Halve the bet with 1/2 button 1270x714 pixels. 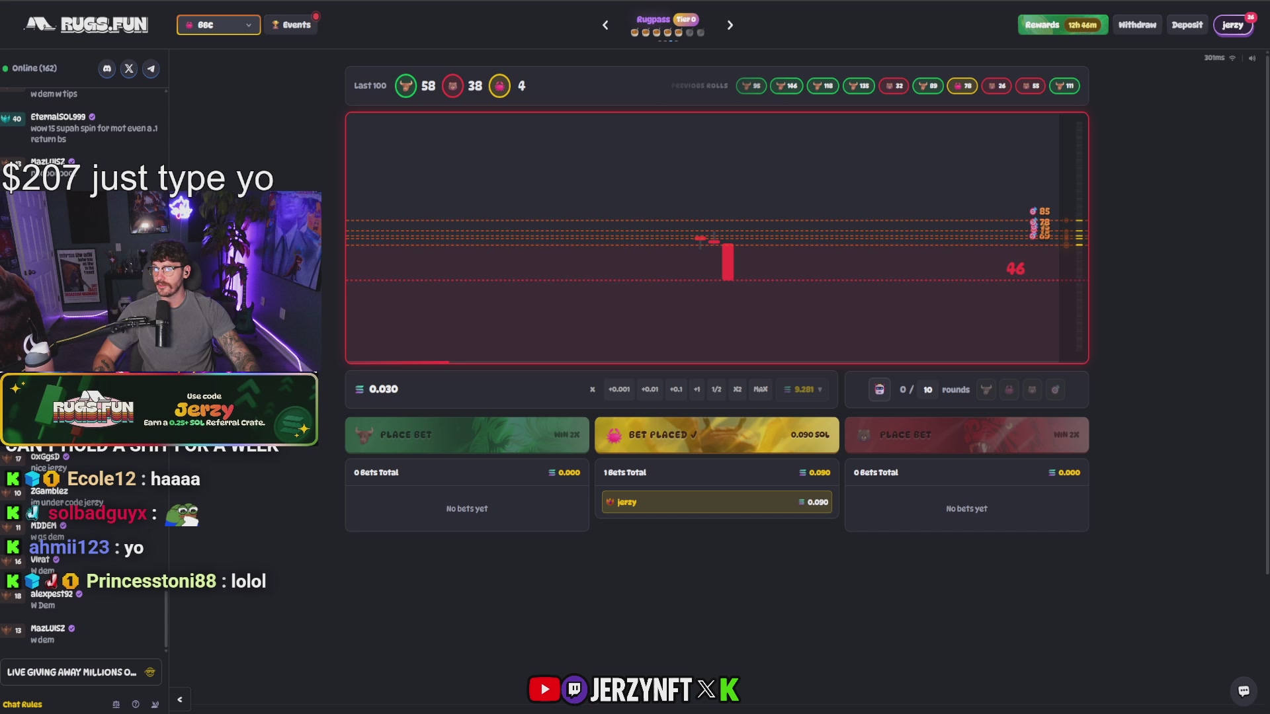(x=716, y=389)
